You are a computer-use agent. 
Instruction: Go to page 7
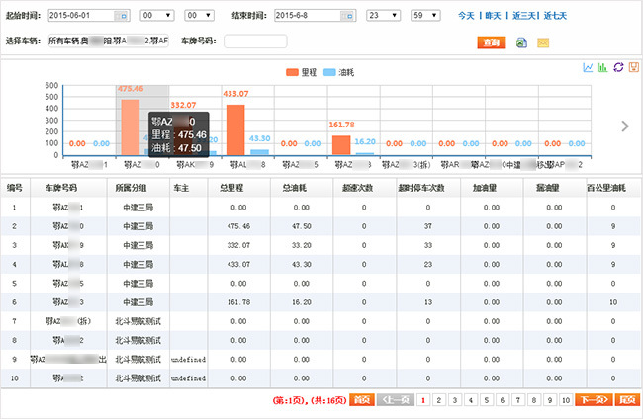[518, 400]
